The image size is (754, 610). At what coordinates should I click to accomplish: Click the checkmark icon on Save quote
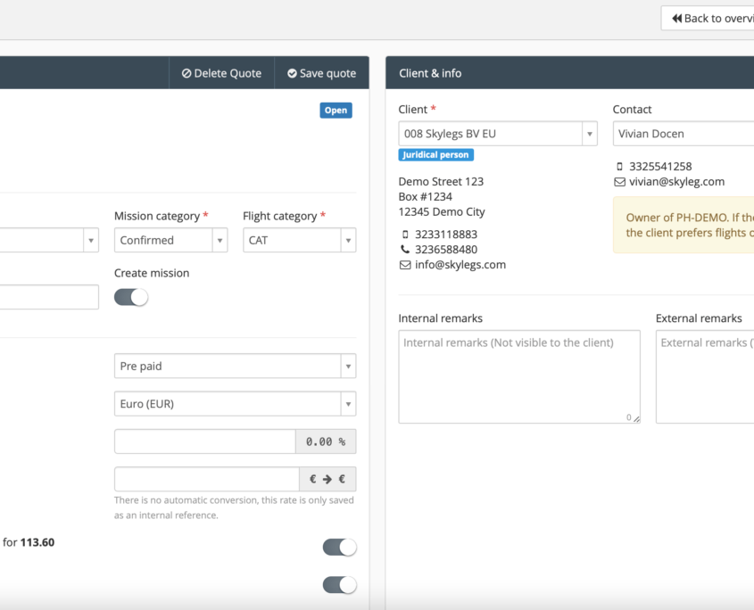point(292,73)
